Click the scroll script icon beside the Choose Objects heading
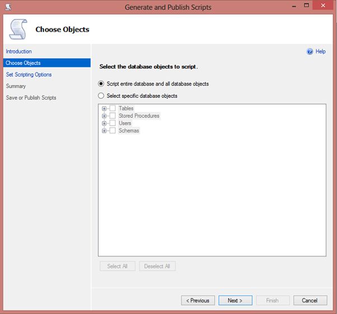Viewport: 337px width, 314px height. [x=18, y=29]
